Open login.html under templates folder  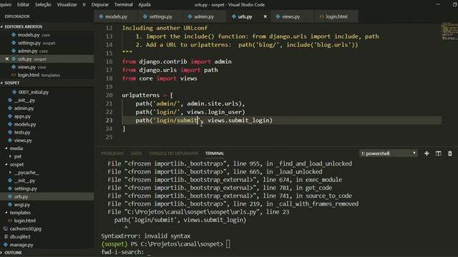click(47, 221)
